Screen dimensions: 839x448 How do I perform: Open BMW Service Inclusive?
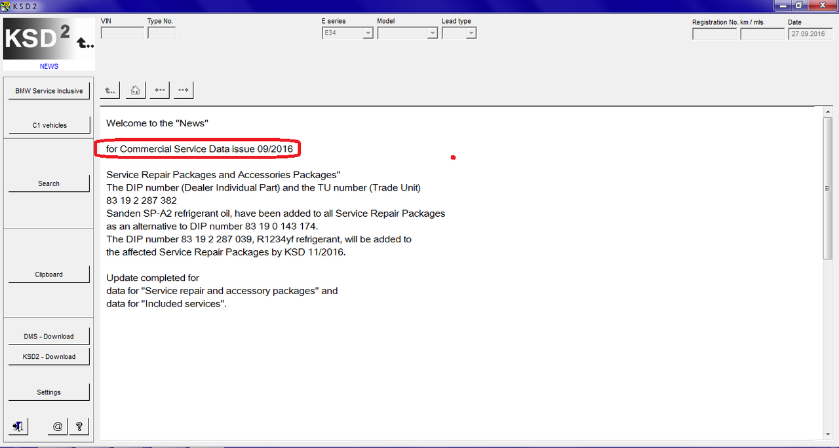(x=49, y=91)
